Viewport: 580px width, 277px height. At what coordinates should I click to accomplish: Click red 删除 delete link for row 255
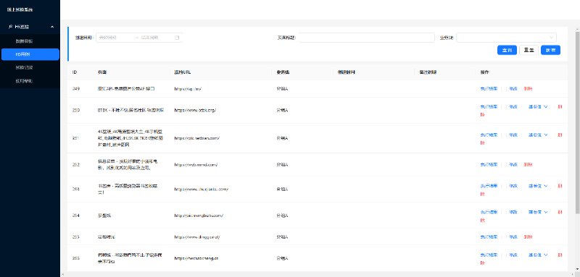pos(529,236)
